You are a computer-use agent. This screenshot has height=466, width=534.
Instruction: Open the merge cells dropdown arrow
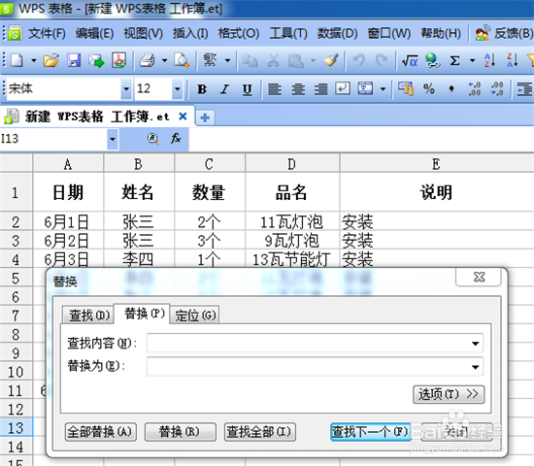[384, 89]
